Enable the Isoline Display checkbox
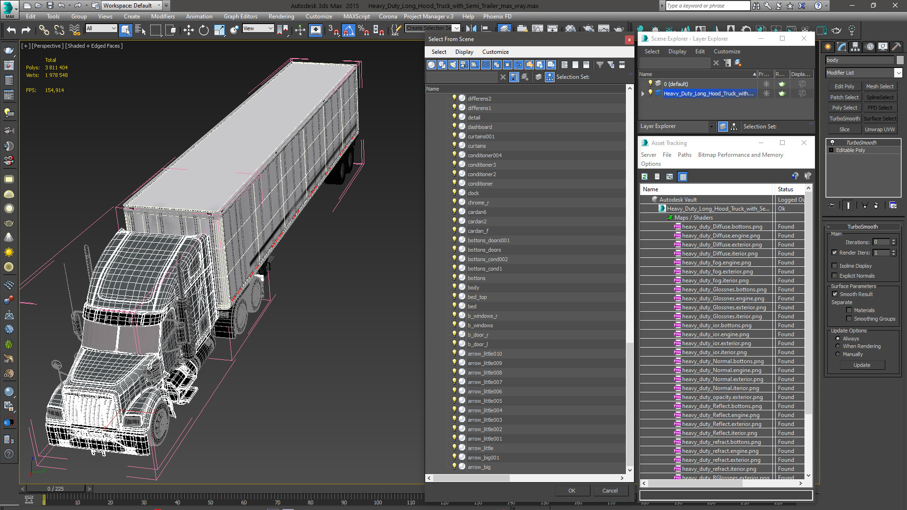907x510 pixels. pos(835,266)
